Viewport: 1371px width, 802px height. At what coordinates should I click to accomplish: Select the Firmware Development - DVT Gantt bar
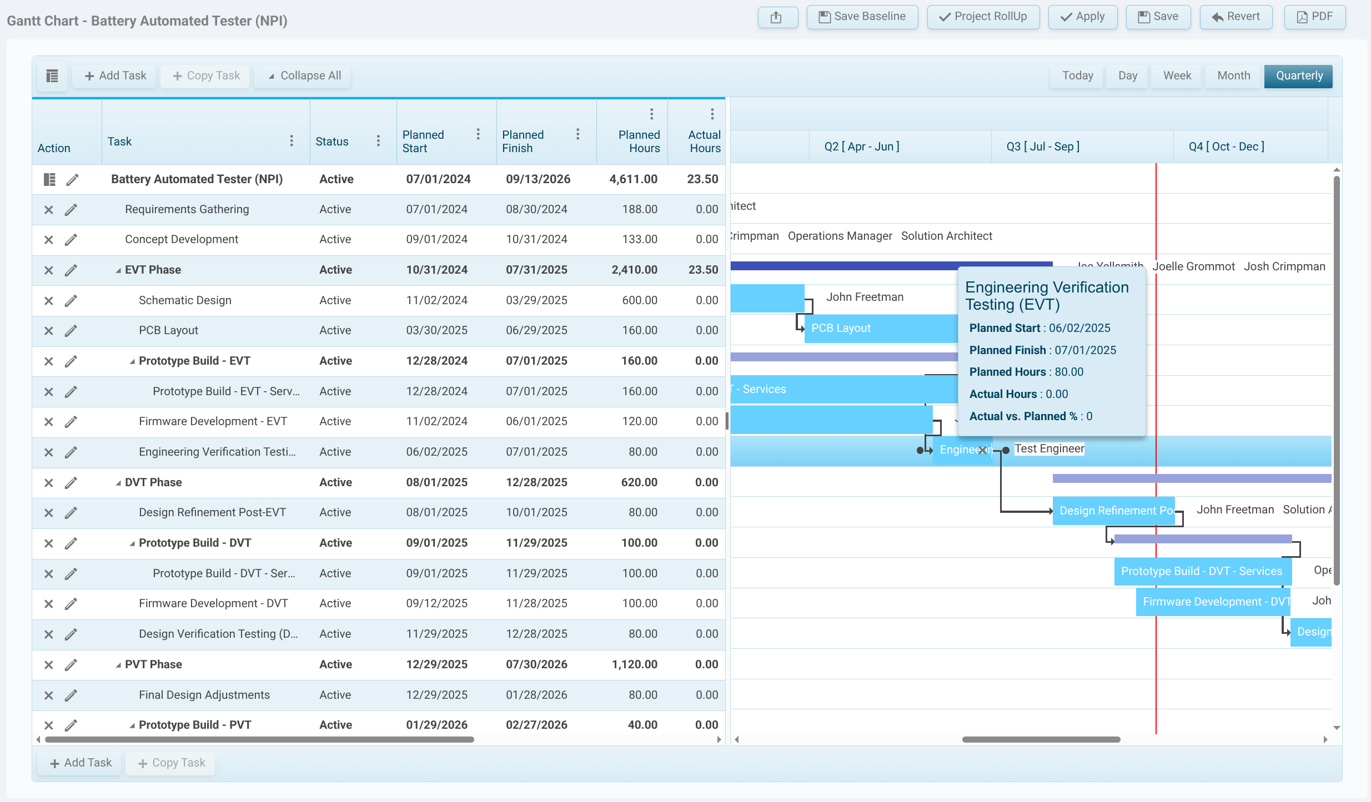tap(1213, 602)
